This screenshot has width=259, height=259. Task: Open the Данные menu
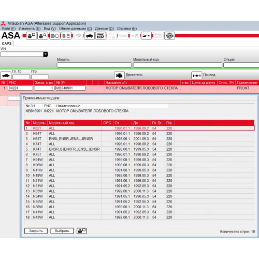[105, 28]
